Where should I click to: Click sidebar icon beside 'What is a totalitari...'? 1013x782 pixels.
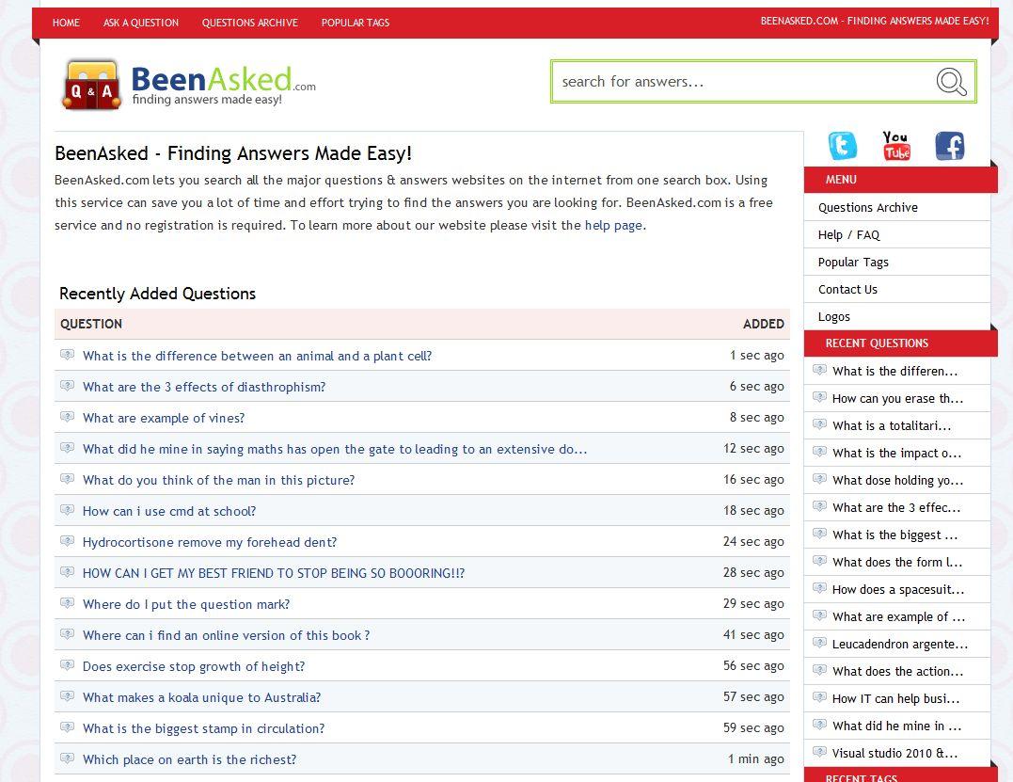click(x=819, y=424)
